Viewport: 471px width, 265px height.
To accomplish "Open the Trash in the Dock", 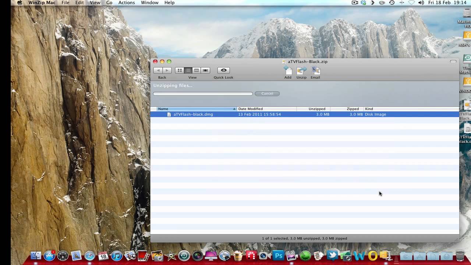I will click(460, 256).
